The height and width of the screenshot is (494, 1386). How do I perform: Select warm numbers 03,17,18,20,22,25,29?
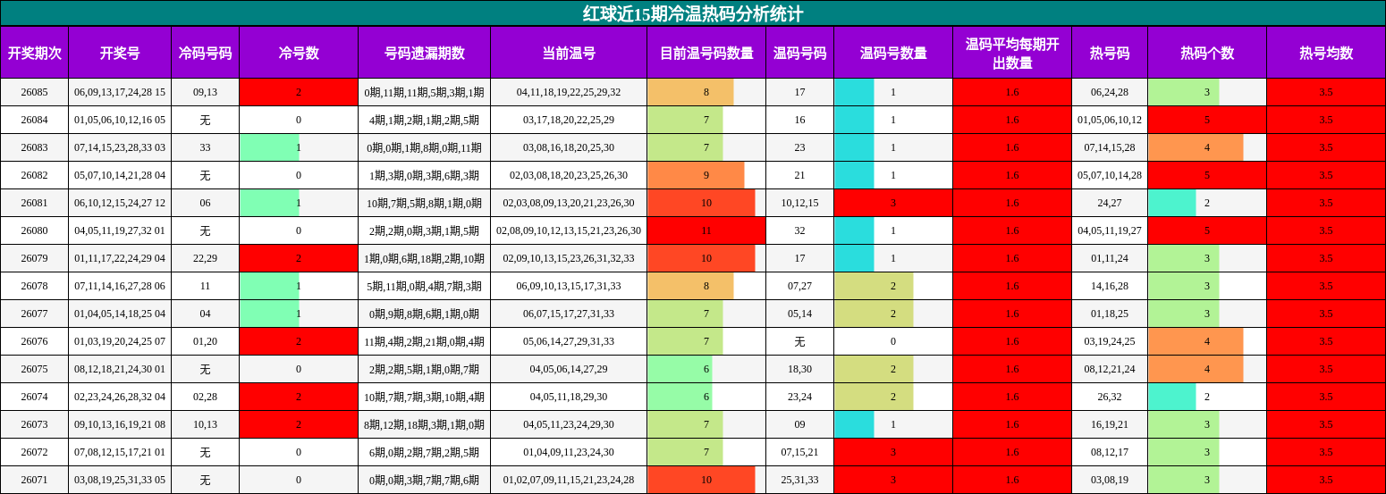(x=569, y=120)
